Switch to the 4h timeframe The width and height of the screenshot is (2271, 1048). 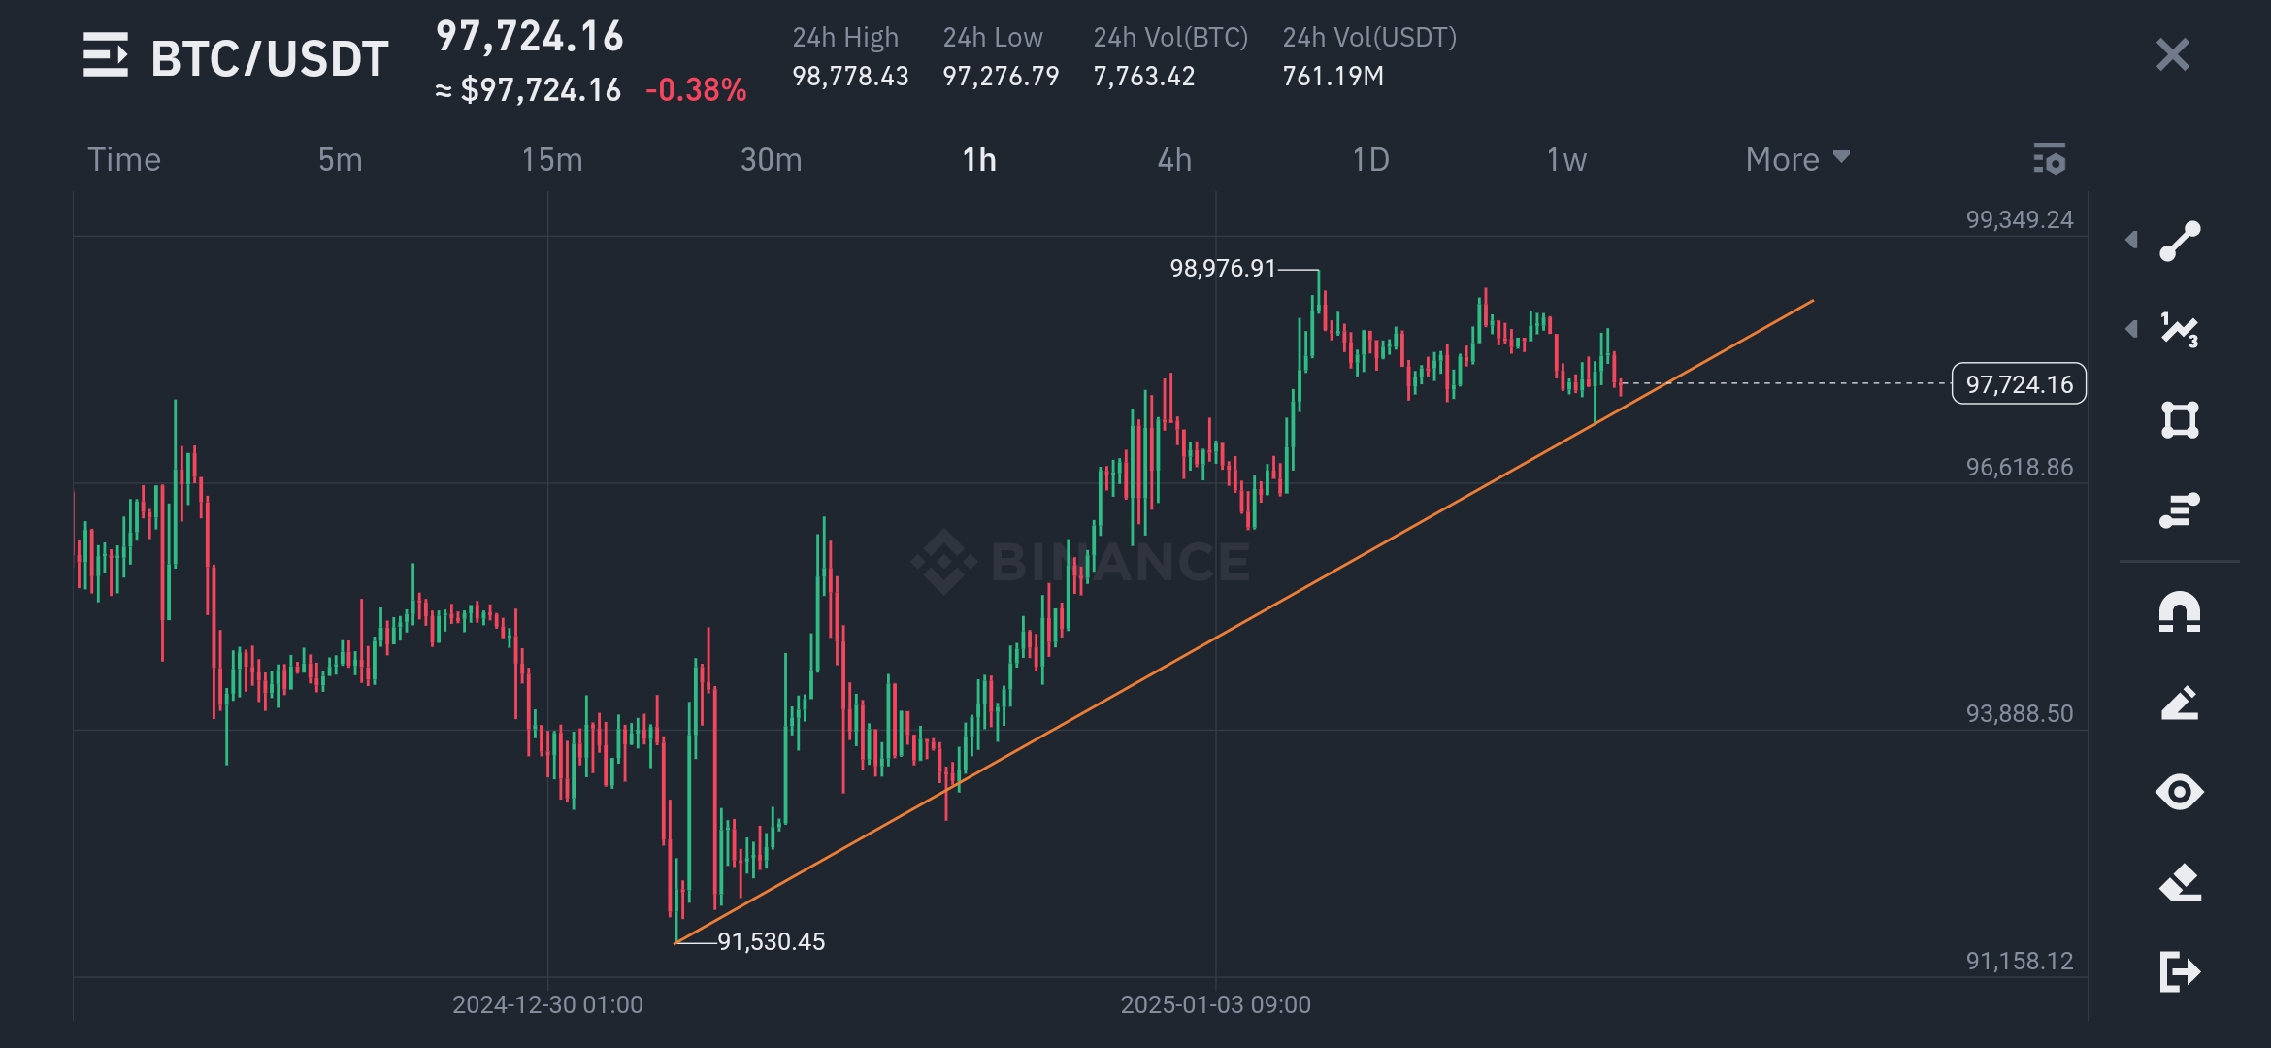coord(1174,159)
